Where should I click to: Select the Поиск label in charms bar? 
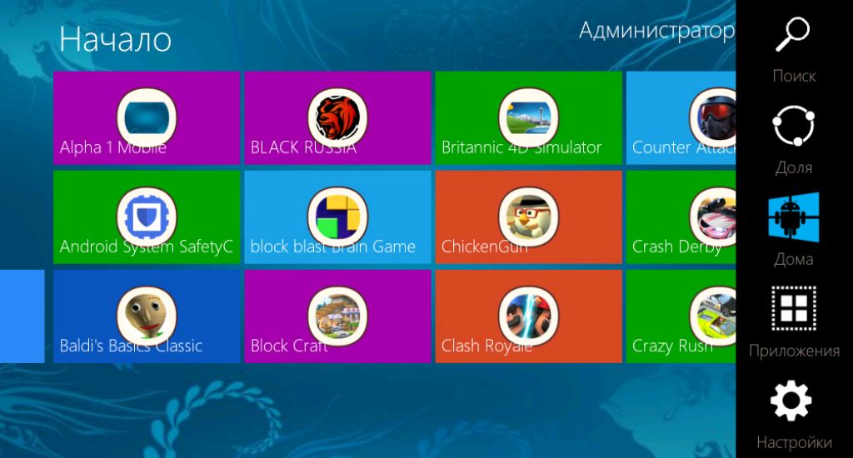pyautogui.click(x=794, y=76)
